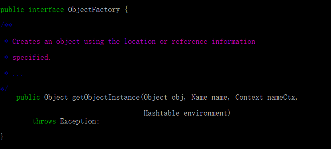Viewport: 331px width, 149px height.
Task: Click the ObjectFactory interface name
Action: (x=94, y=10)
